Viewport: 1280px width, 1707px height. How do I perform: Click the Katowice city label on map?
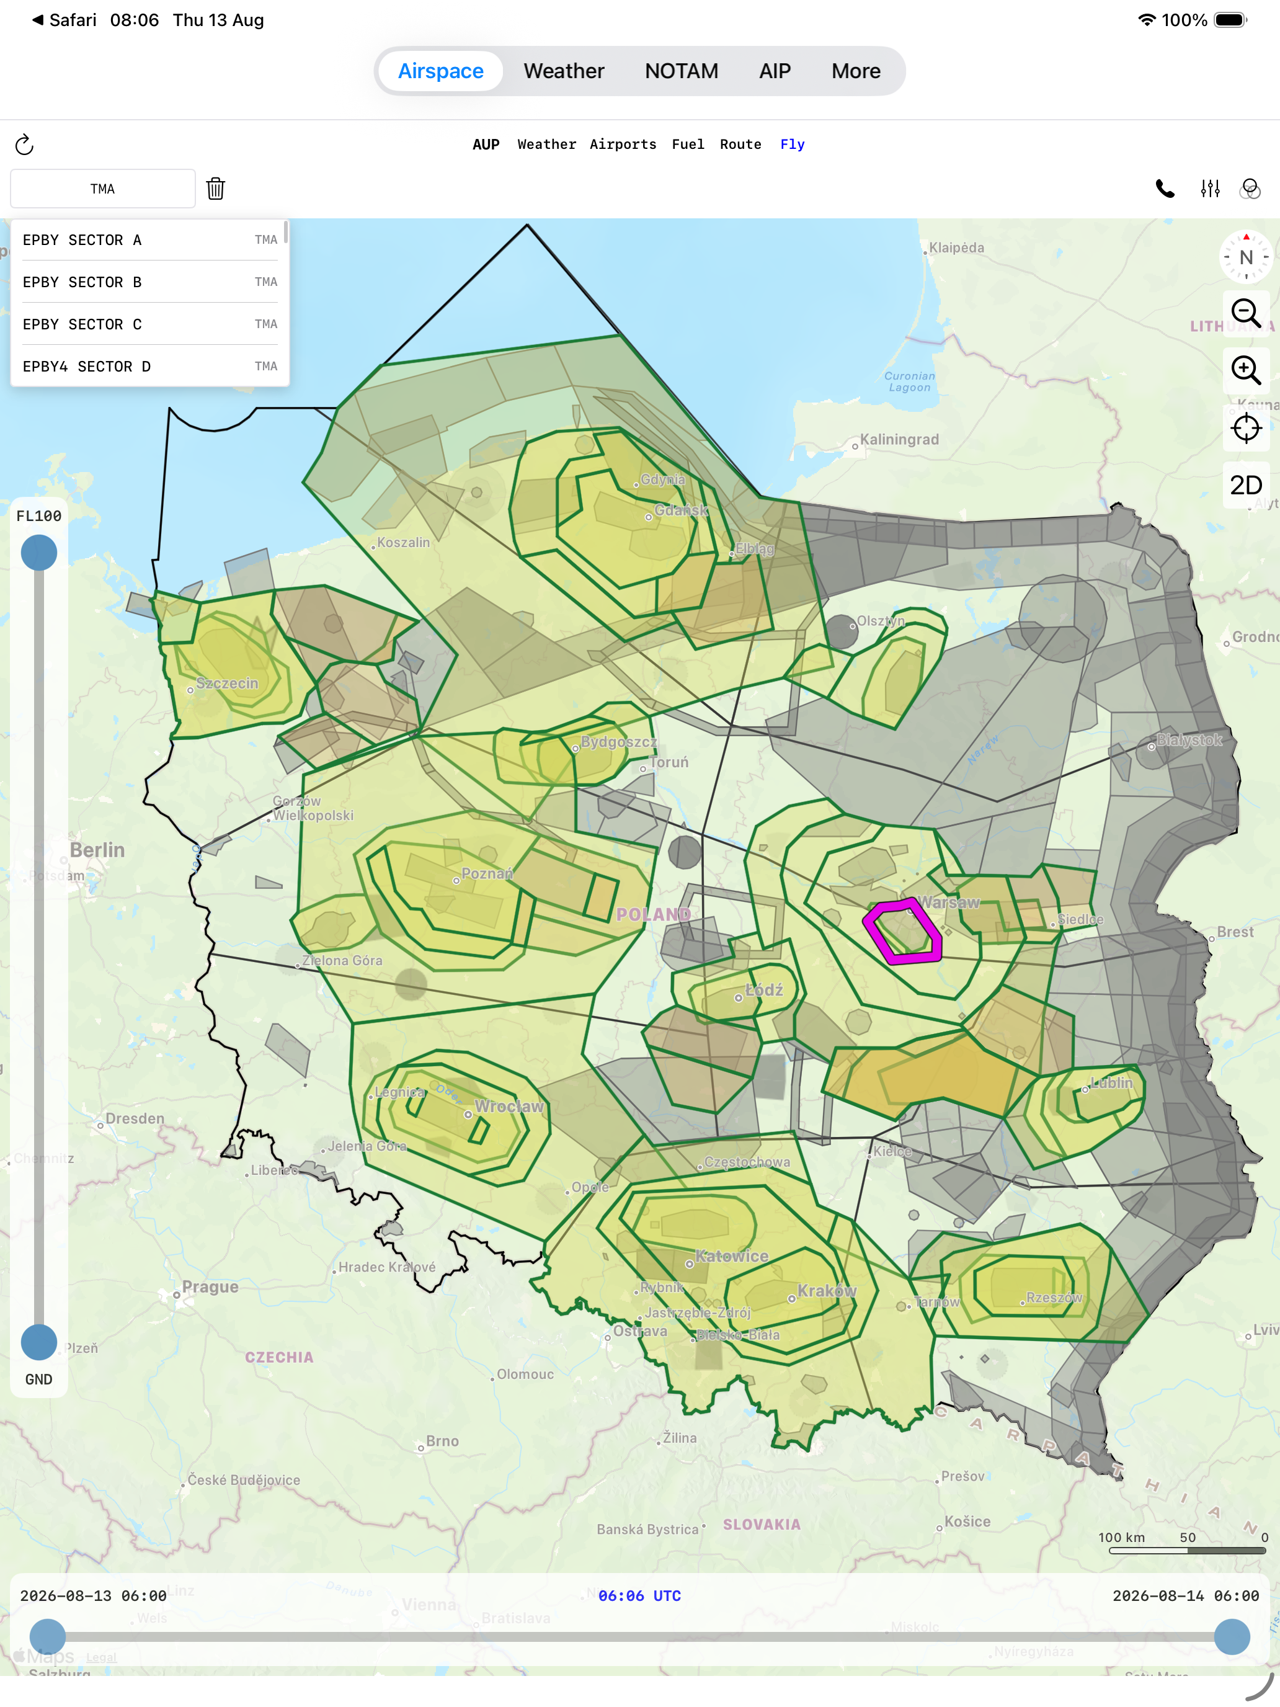click(x=731, y=1256)
